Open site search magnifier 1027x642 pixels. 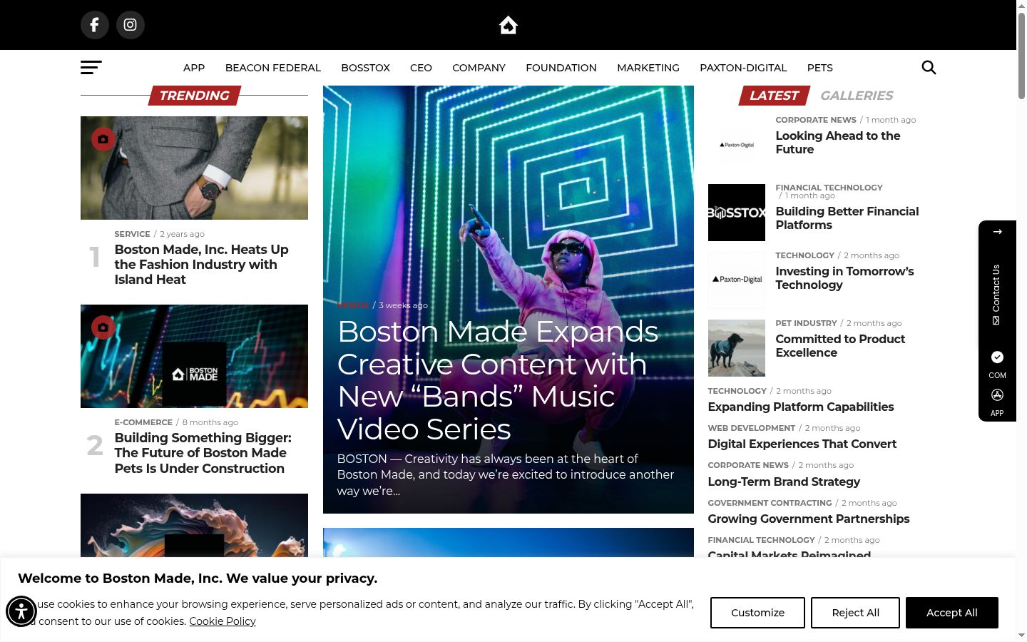929,67
